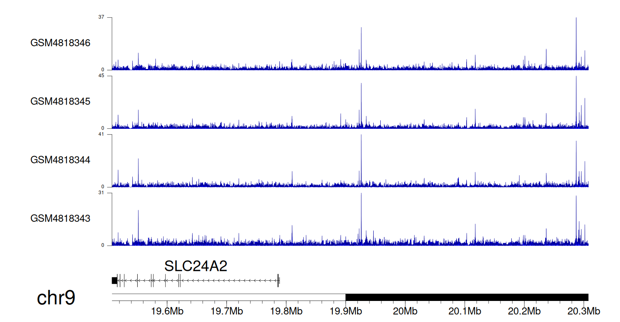The height and width of the screenshot is (322, 620).
Task: Click the black chromosome band on the ideogram
Action: pos(467,297)
